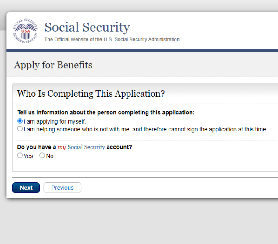Click the dark blue header divider bar

pyautogui.click(x=142, y=51)
